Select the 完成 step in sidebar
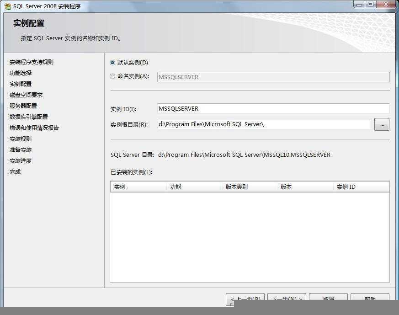This screenshot has width=399, height=315. point(15,172)
